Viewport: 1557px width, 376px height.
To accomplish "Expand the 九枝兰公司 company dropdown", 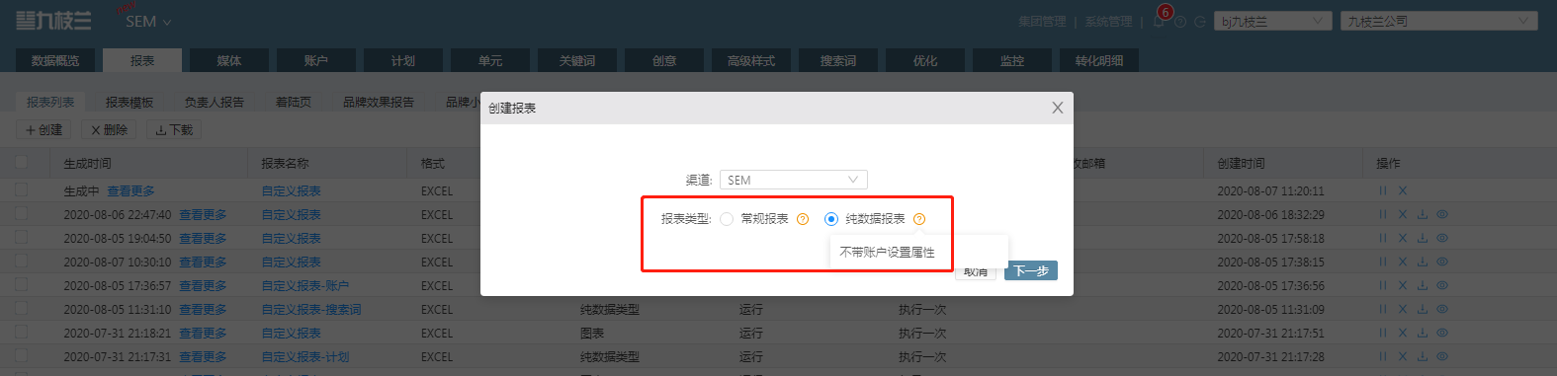I will click(x=1439, y=21).
